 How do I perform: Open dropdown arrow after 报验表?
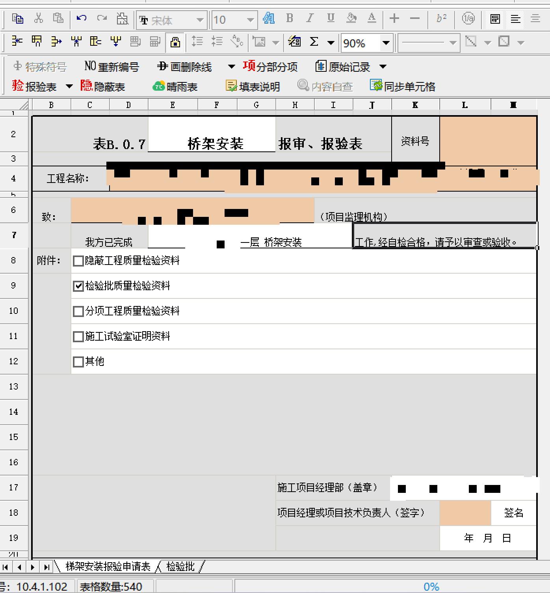[x=69, y=86]
